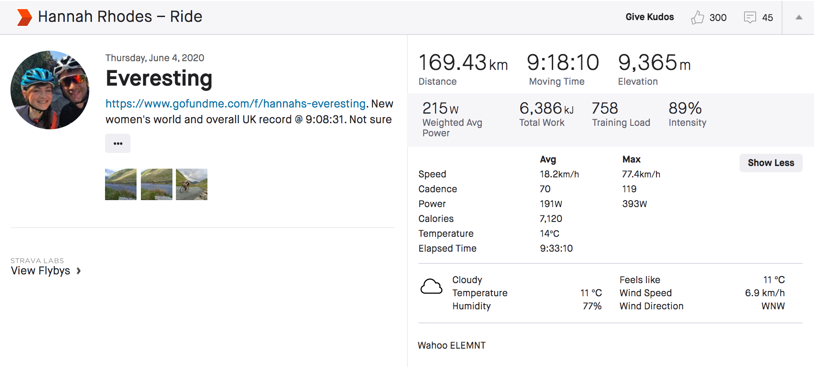Screen dimensions: 814x367
Task: Click Show Less to collapse stats
Action: tap(771, 163)
